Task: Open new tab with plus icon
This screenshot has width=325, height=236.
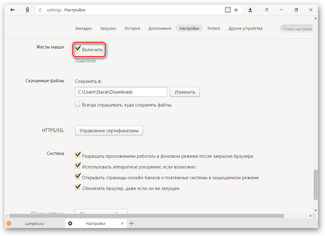Action: [131, 223]
